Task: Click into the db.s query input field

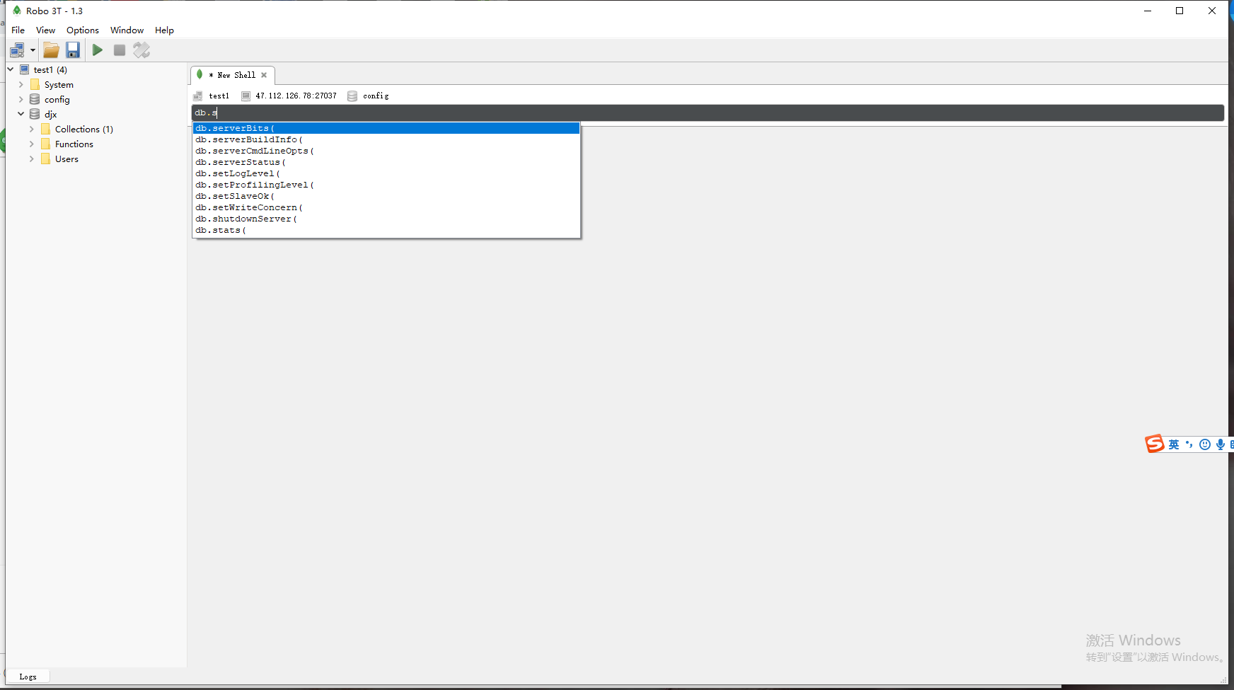Action: 708,113
